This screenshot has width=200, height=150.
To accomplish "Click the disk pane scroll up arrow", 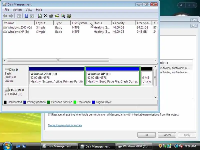I will [155, 67].
